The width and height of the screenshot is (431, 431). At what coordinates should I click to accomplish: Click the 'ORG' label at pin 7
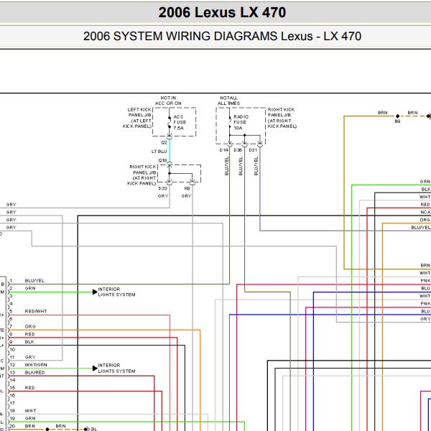tap(30, 327)
